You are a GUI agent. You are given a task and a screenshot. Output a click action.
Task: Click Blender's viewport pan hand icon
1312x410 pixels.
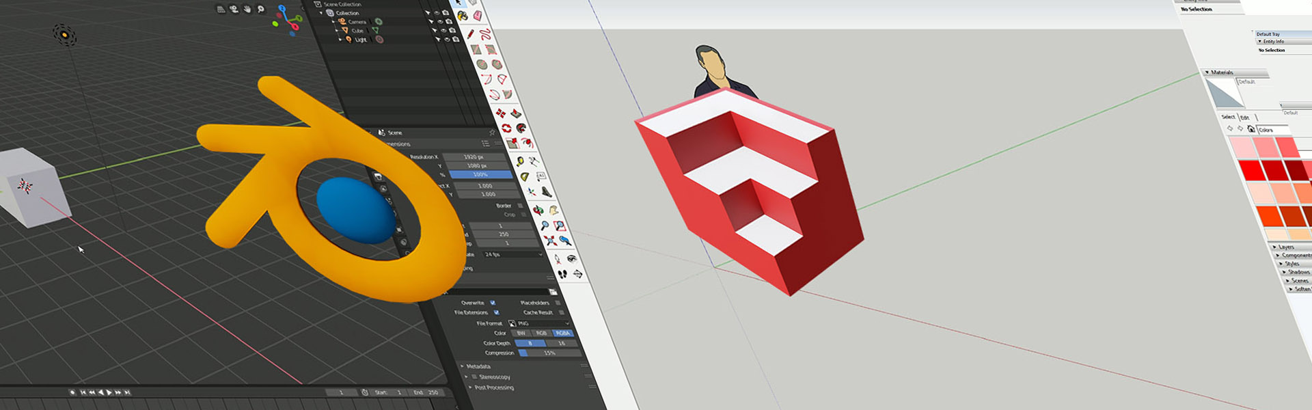pos(247,9)
